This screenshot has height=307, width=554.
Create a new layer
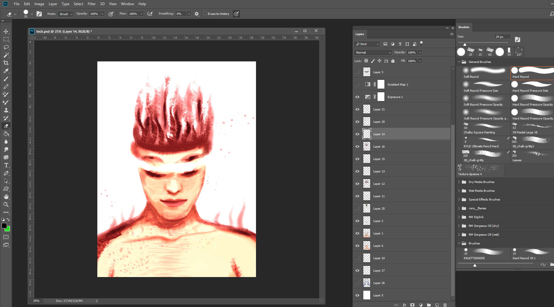click(x=436, y=305)
